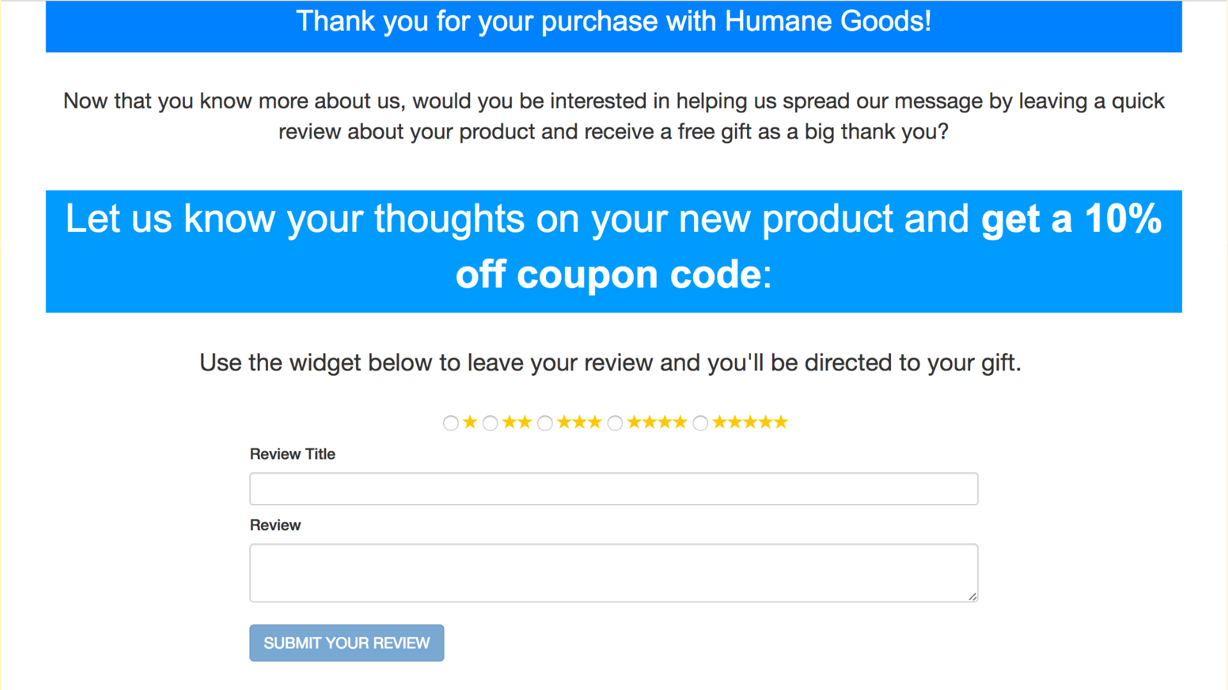Click the three gold stars icon
The width and height of the screenshot is (1228, 690).
pyautogui.click(x=579, y=422)
